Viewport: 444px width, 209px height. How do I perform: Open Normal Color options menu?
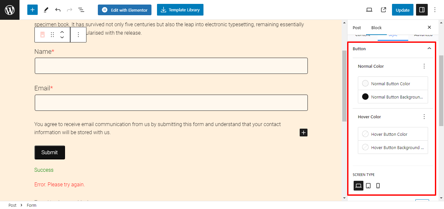424,66
